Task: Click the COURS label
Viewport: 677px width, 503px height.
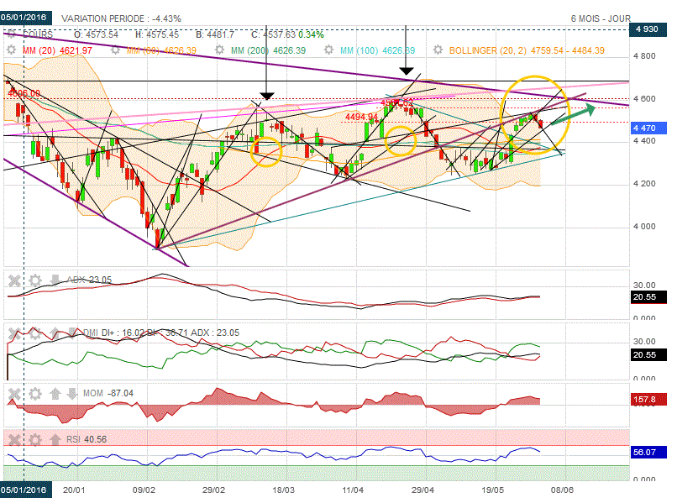Action: (38, 34)
